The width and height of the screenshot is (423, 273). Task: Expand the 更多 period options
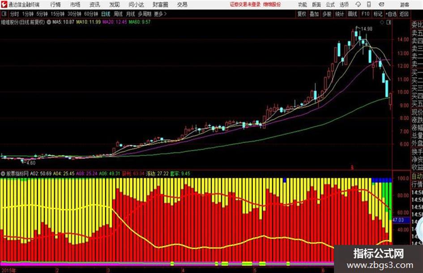[x=160, y=14]
